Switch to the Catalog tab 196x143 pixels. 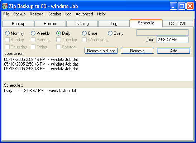(82, 24)
